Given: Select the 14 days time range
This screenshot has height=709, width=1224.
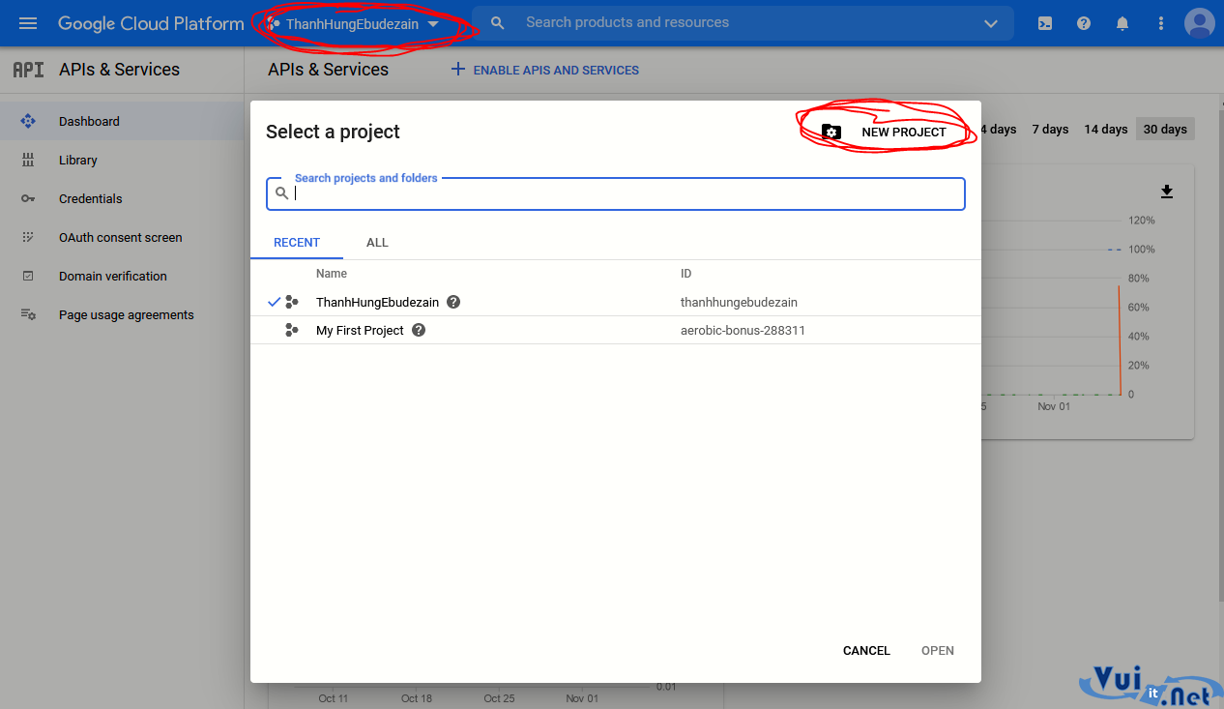Looking at the screenshot, I should [x=1105, y=129].
